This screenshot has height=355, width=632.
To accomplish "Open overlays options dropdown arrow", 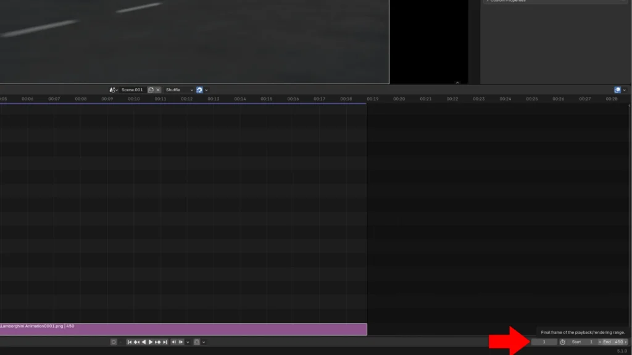I will point(625,90).
